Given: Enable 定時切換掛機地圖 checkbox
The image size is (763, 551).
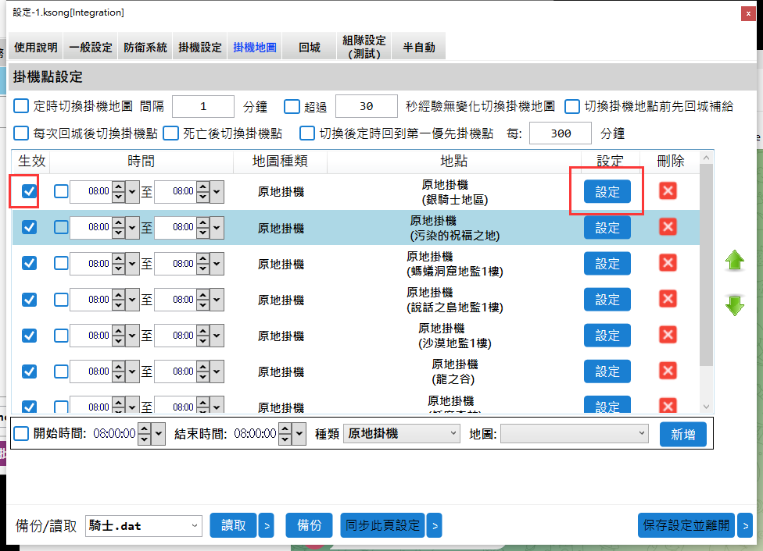Looking at the screenshot, I should [x=21, y=106].
